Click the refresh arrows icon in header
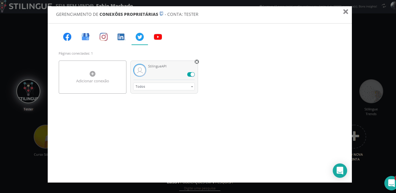Screen dimensions: 396x193 pyautogui.click(x=384, y=6)
